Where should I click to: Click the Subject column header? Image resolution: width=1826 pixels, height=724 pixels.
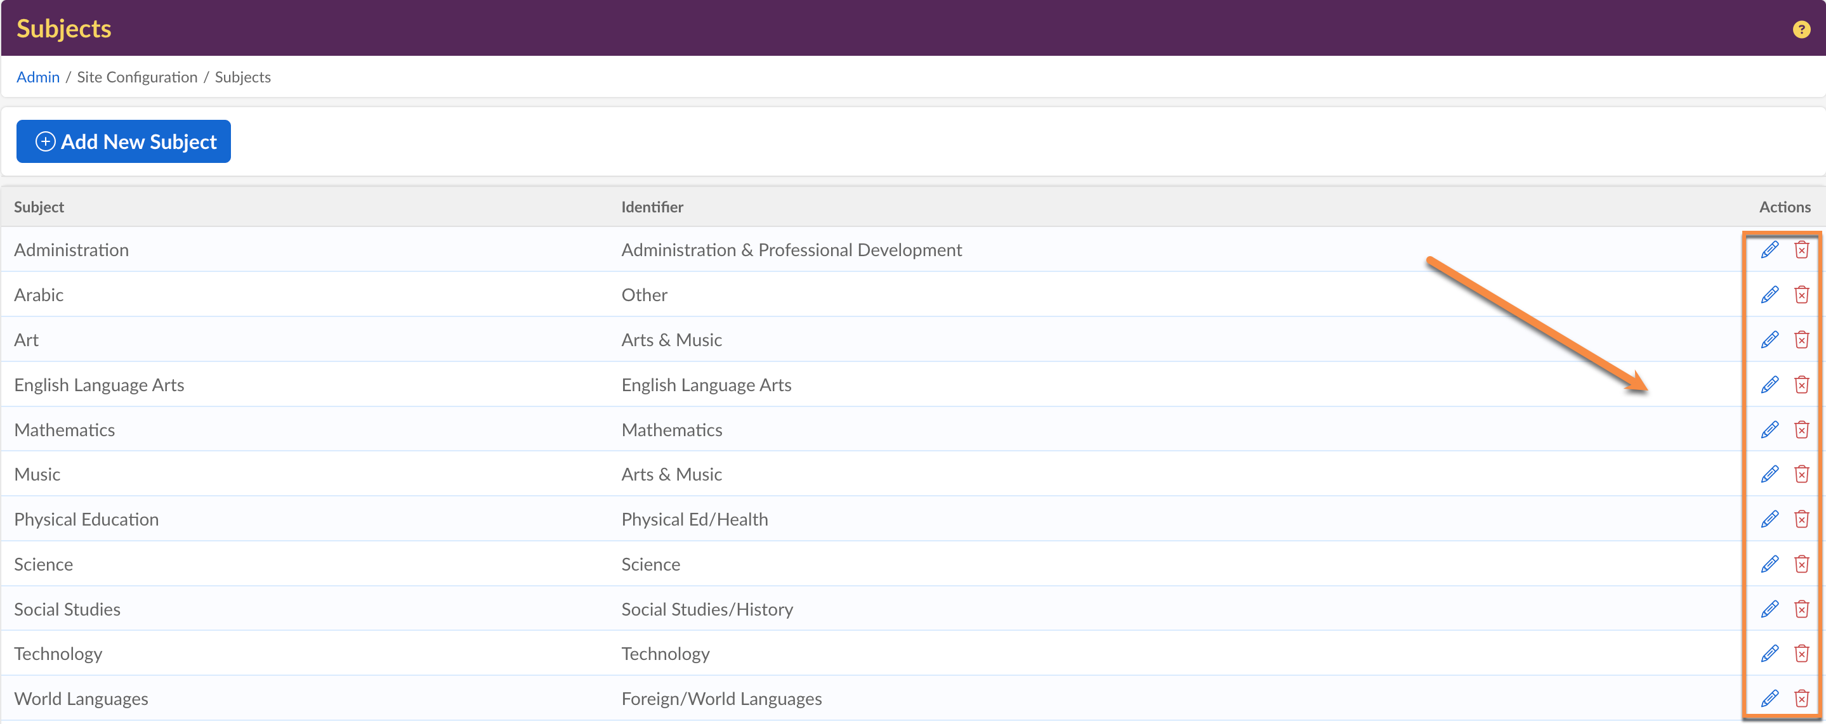click(x=39, y=207)
